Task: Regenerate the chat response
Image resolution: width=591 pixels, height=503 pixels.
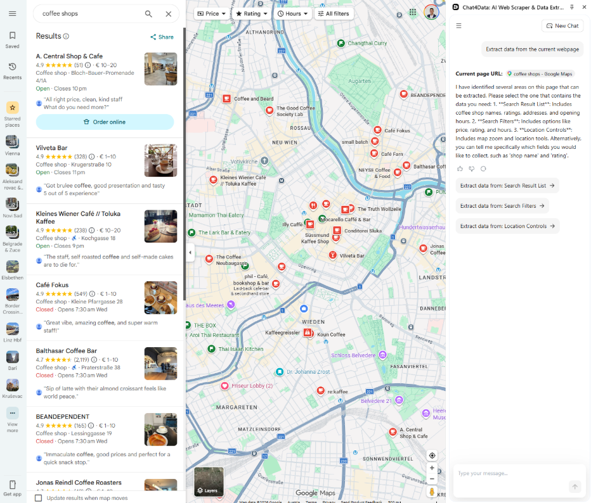Action: point(483,169)
